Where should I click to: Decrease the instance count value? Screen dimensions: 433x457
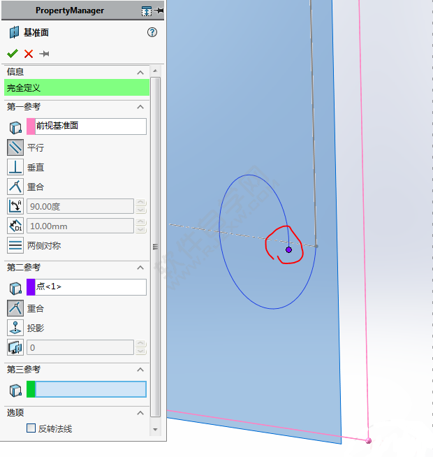pos(141,351)
